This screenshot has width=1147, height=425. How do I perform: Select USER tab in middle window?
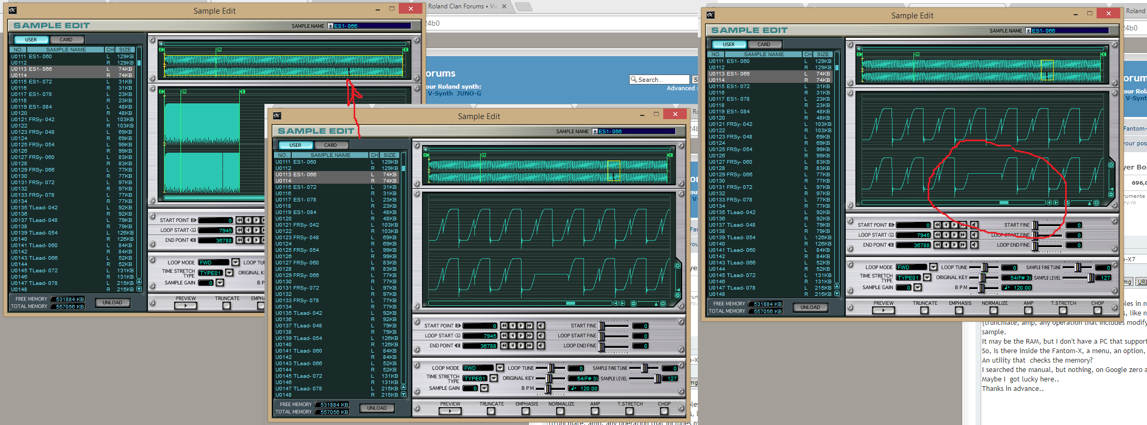coord(295,145)
